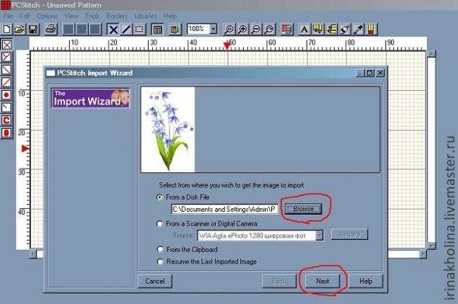Click the yellow arrow list icon
This screenshot has width=458, height=304.
[331, 30]
